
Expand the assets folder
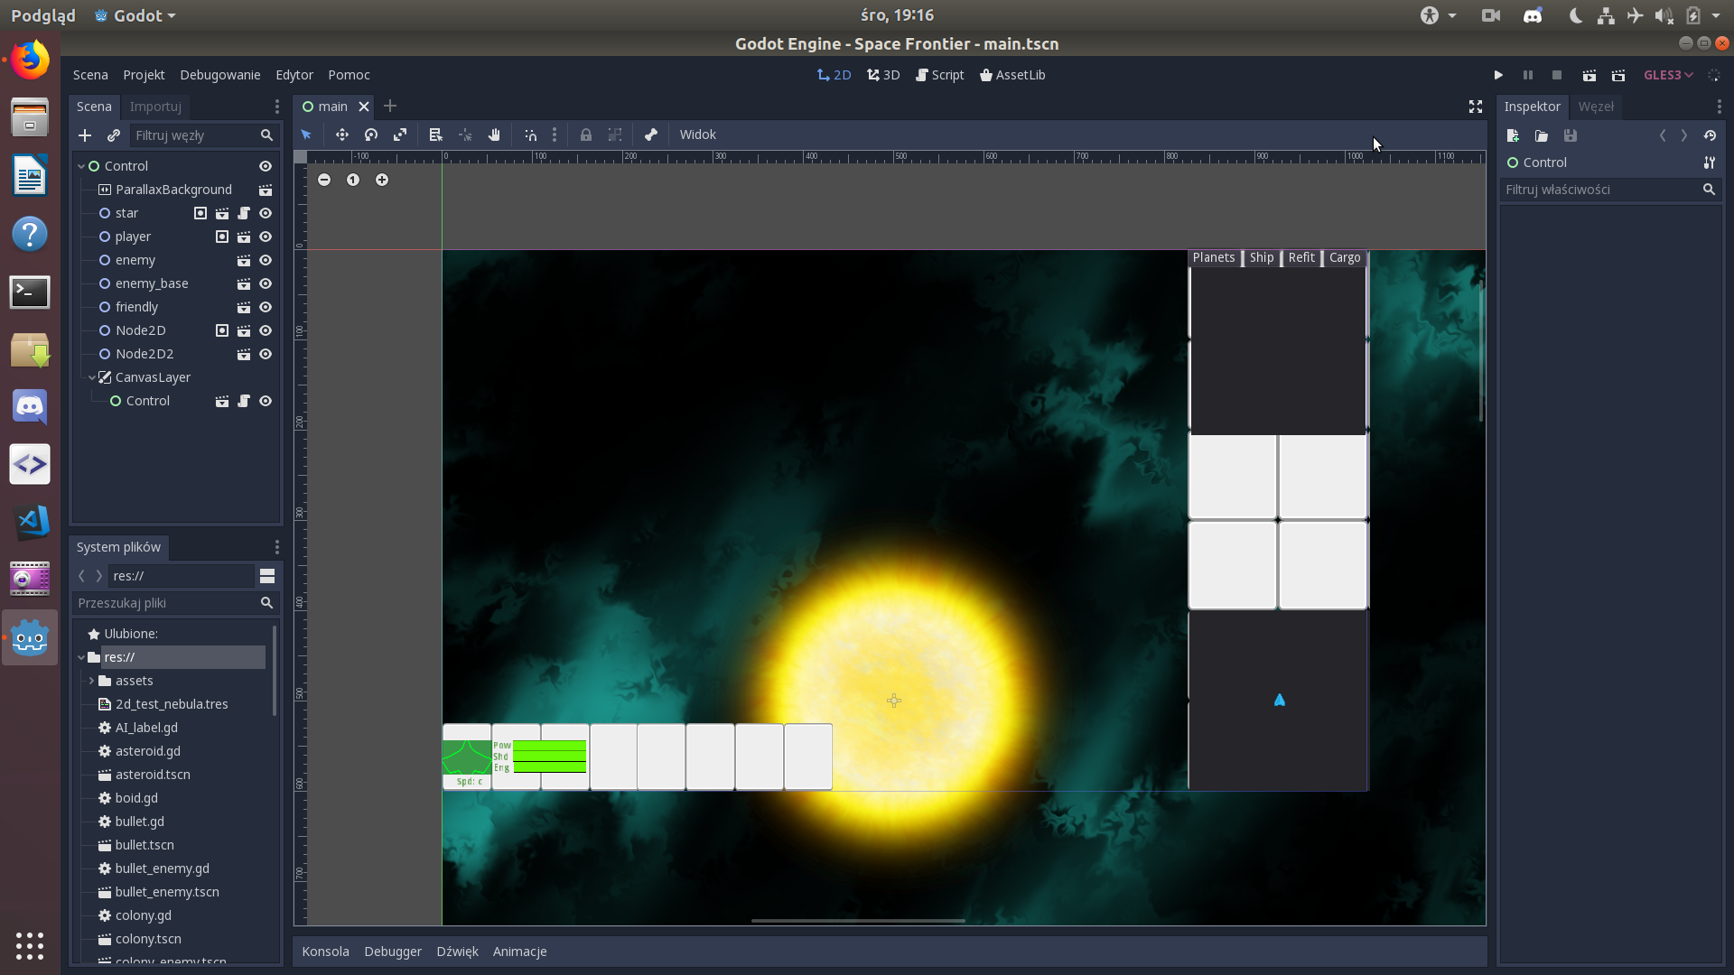click(92, 681)
